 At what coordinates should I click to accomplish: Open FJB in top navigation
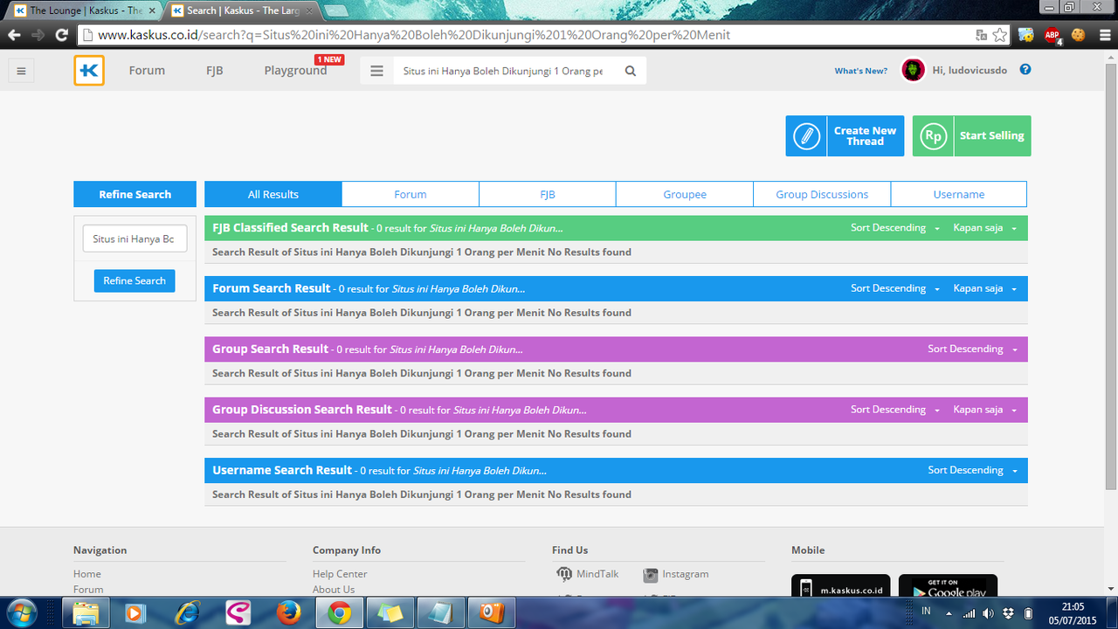pos(215,71)
